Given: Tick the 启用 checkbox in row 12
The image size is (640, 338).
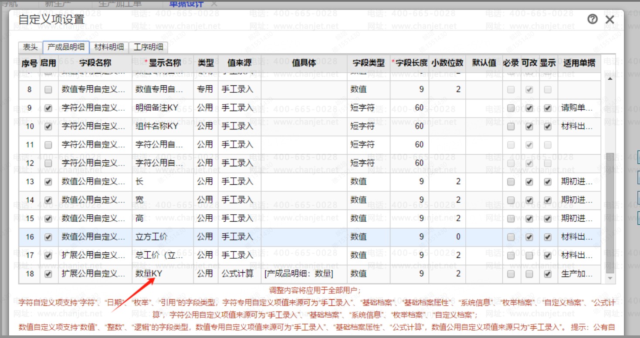Looking at the screenshot, I should pyautogui.click(x=48, y=163).
